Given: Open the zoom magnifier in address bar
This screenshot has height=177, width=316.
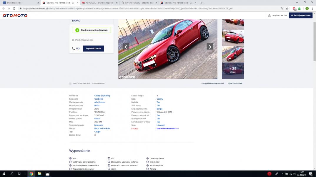Looking at the screenshot, I should tap(282, 8).
